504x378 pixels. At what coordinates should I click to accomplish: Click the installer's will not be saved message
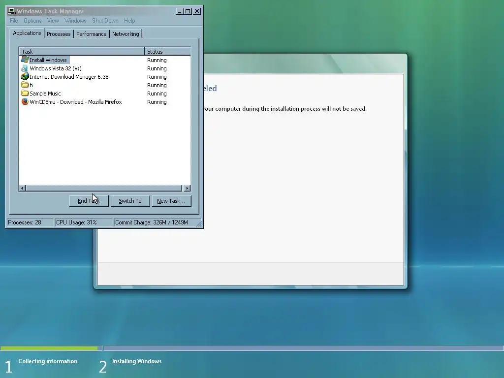point(285,109)
